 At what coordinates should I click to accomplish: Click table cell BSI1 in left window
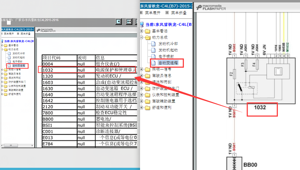pyautogui.click(x=59, y=125)
